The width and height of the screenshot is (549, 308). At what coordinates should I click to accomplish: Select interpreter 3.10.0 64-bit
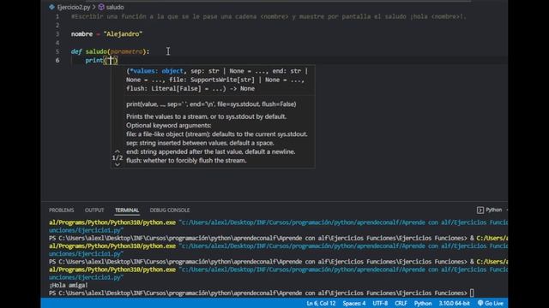pos(455,303)
